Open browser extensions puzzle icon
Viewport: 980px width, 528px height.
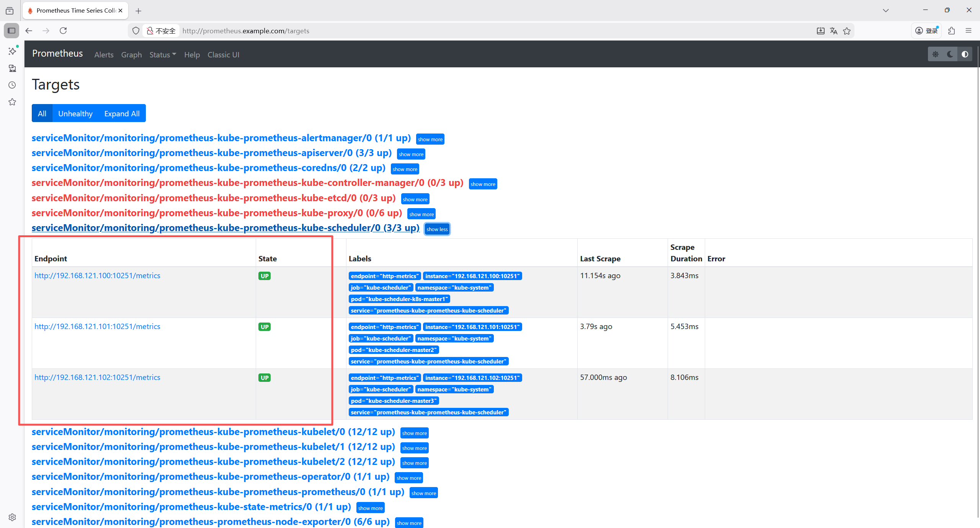[952, 31]
